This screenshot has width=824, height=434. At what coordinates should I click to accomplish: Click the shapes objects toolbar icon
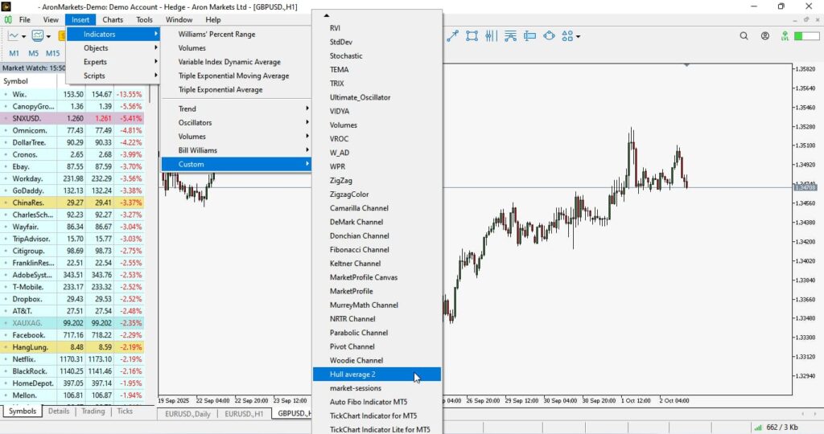(x=567, y=36)
